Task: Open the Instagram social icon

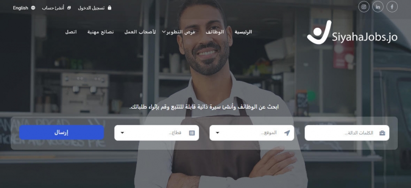Action: (364, 7)
